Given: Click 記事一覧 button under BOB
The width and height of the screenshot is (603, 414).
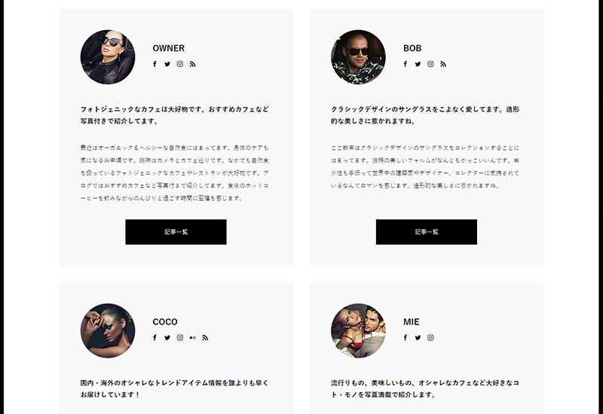Looking at the screenshot, I should coord(427,232).
